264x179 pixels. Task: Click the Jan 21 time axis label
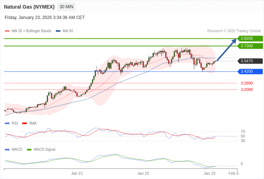point(77,173)
